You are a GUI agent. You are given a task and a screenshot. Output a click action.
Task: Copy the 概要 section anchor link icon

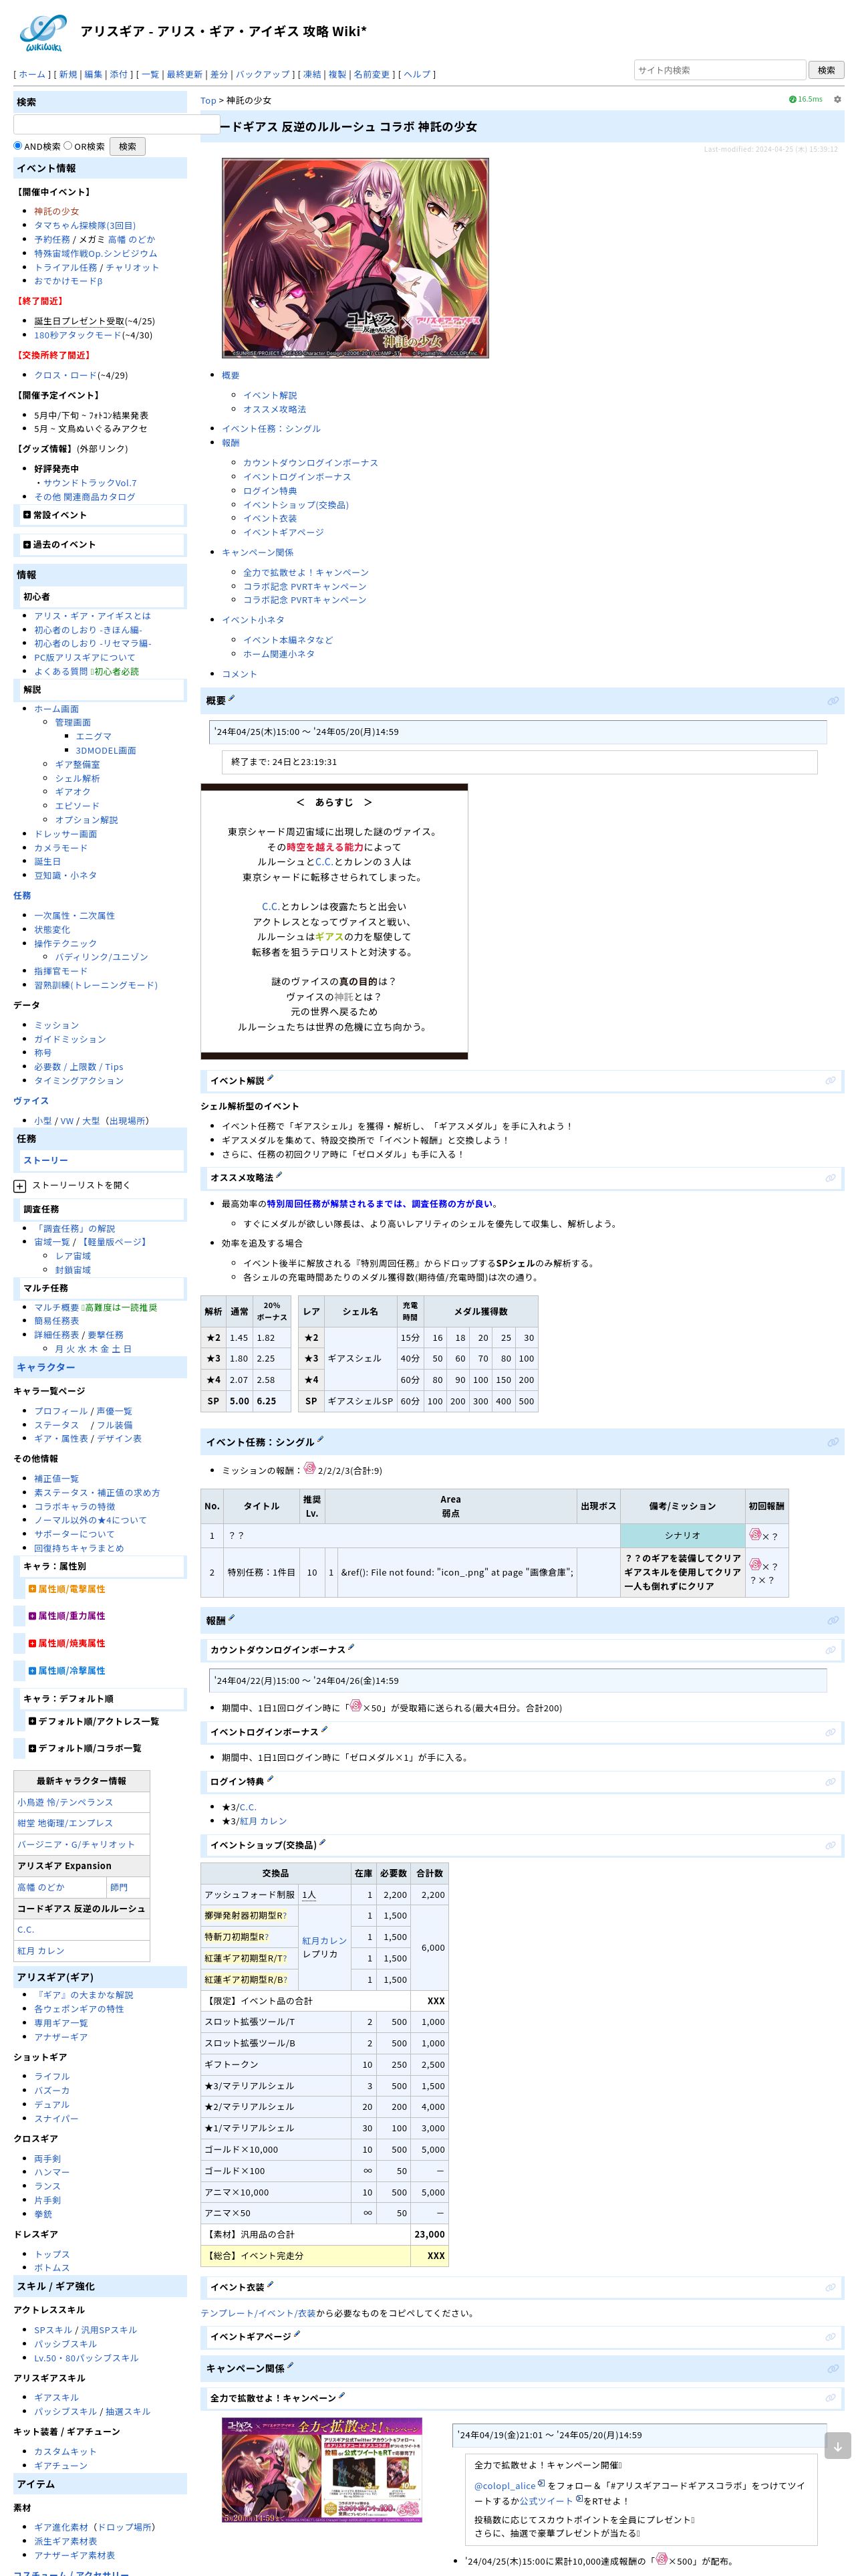tap(832, 701)
